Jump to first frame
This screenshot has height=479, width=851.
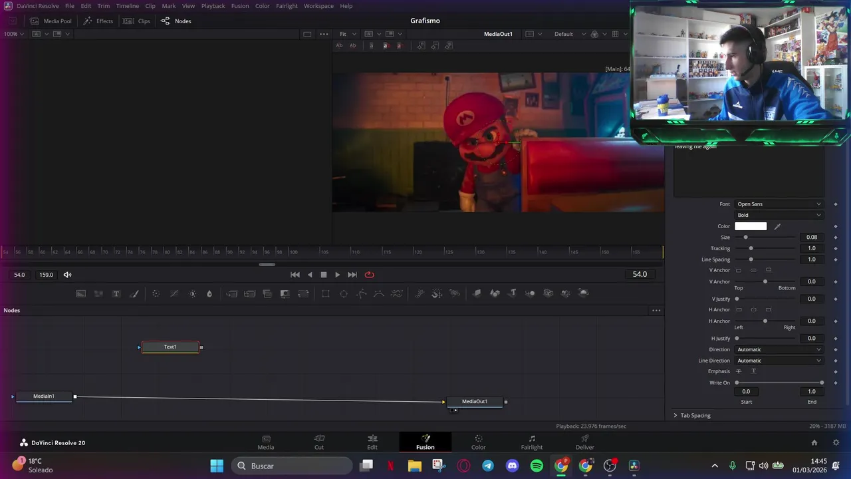295,275
